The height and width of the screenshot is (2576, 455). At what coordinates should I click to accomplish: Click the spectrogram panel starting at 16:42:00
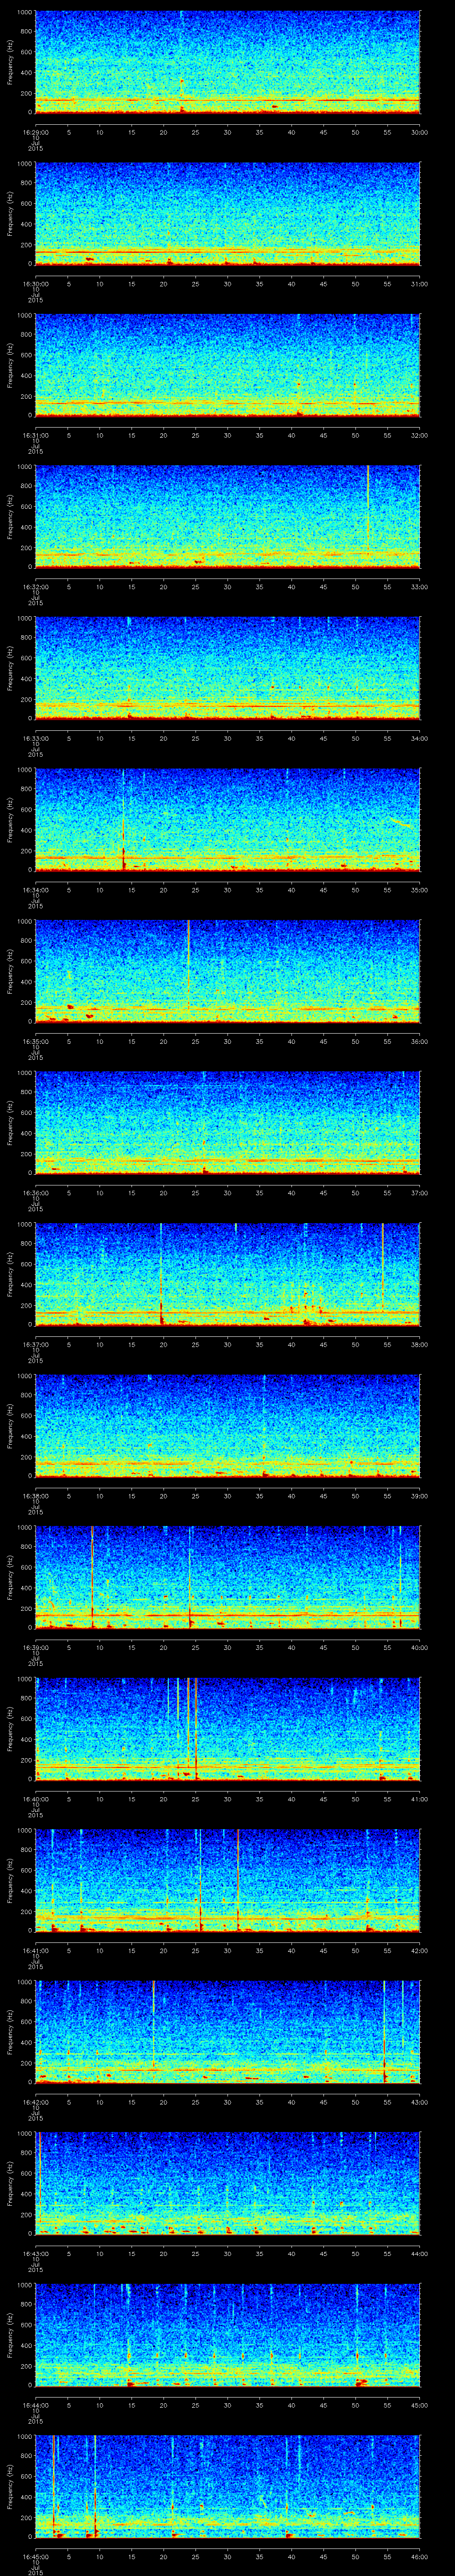point(227,2032)
